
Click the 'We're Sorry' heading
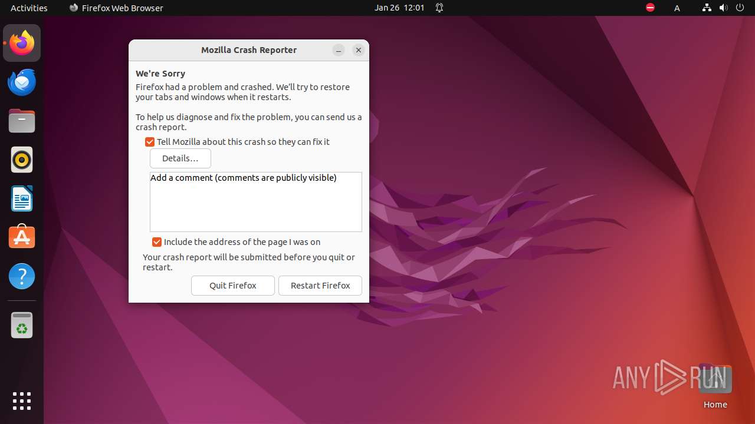coord(160,74)
